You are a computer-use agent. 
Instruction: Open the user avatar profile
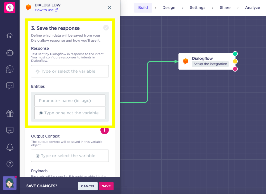pyautogui.click(x=10, y=183)
